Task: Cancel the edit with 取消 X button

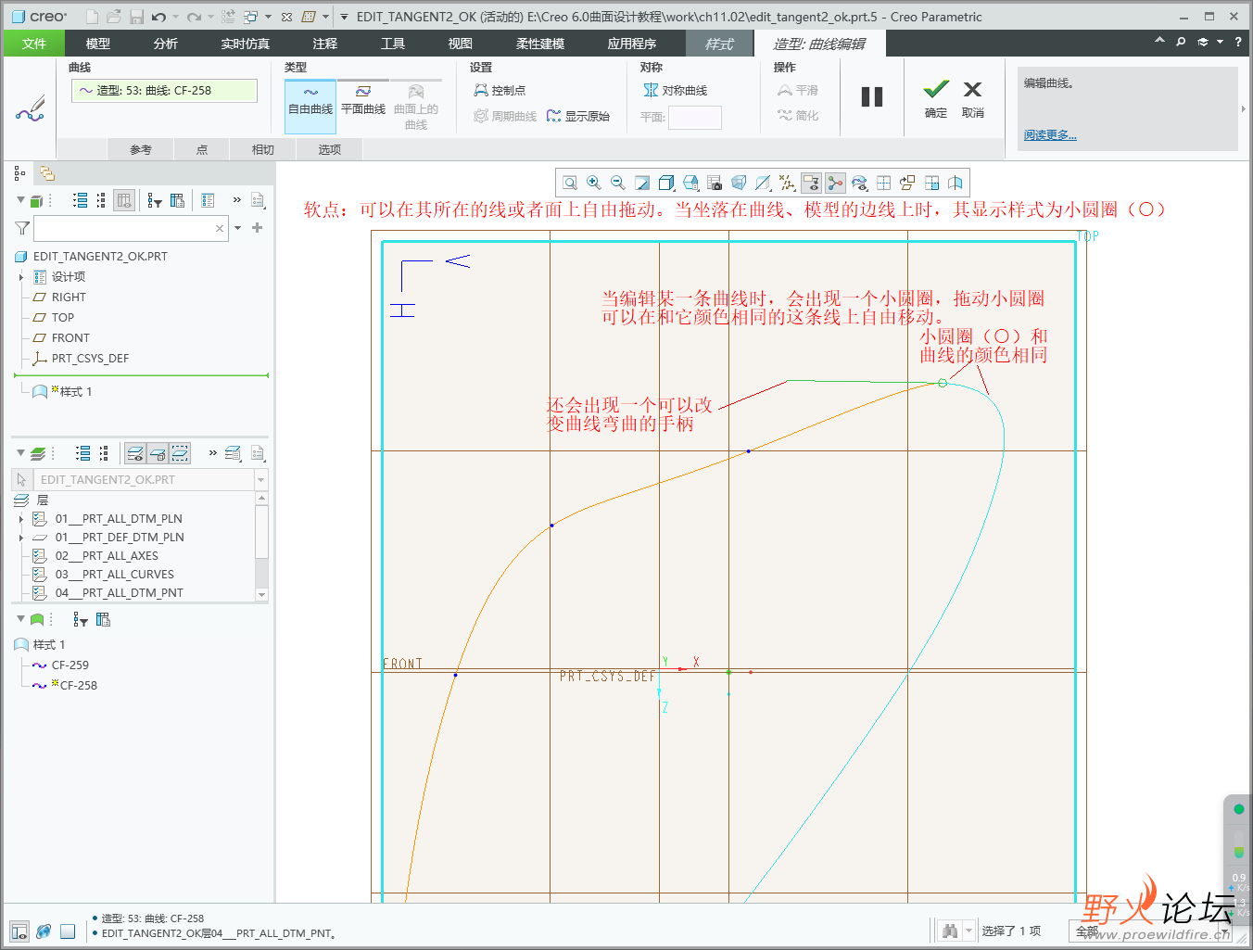Action: (x=972, y=98)
